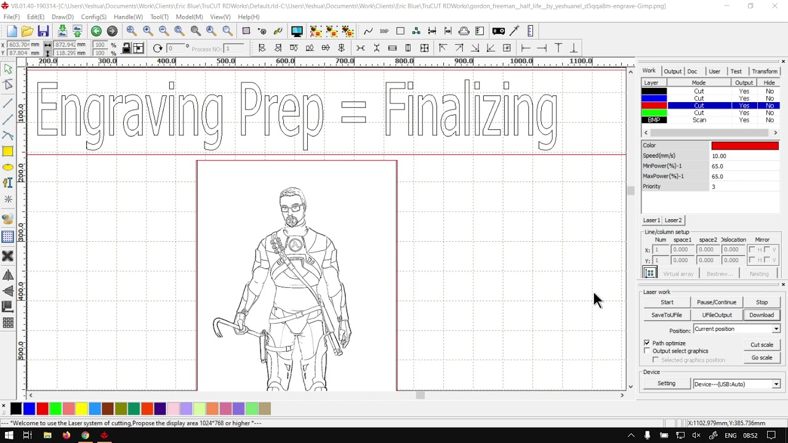Open Firefox from the Windows taskbar
788x443 pixels.
click(66, 436)
